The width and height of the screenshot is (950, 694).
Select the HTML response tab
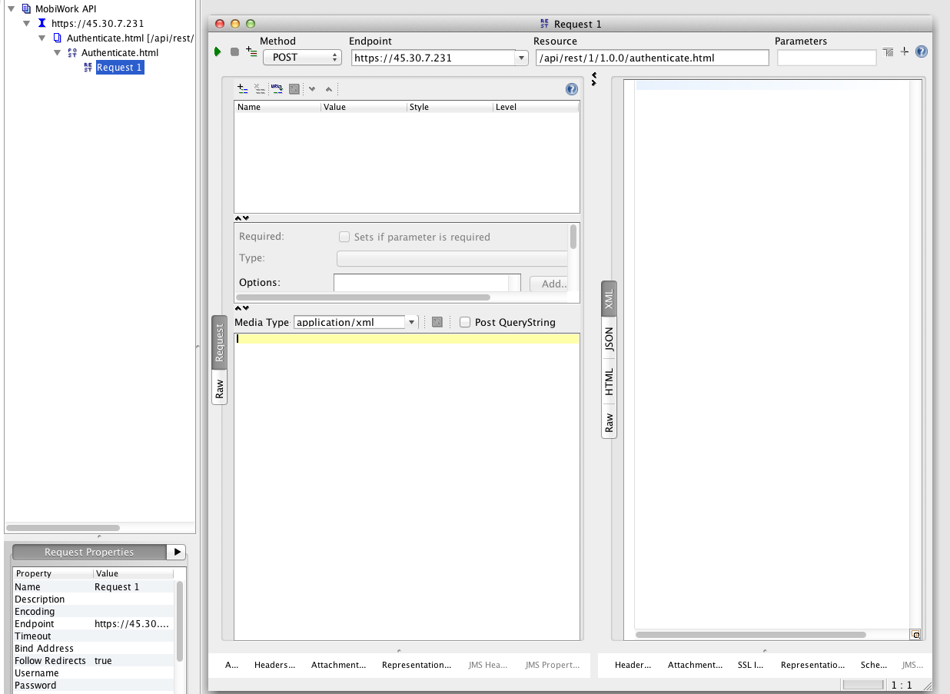coord(609,382)
